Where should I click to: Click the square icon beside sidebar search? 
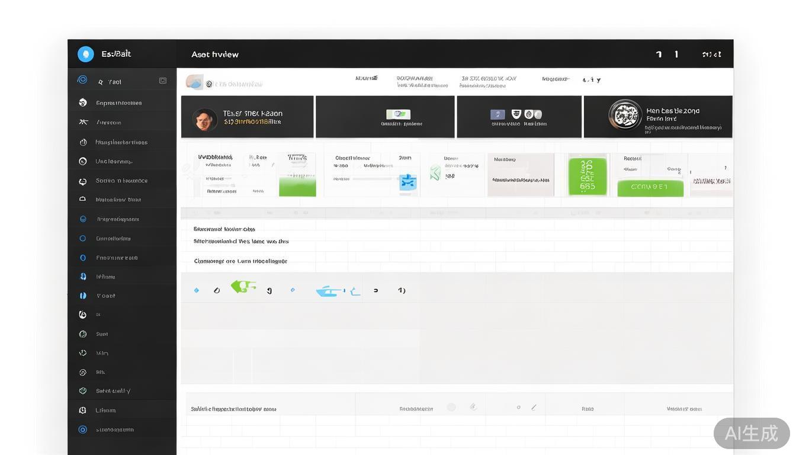[x=163, y=81]
